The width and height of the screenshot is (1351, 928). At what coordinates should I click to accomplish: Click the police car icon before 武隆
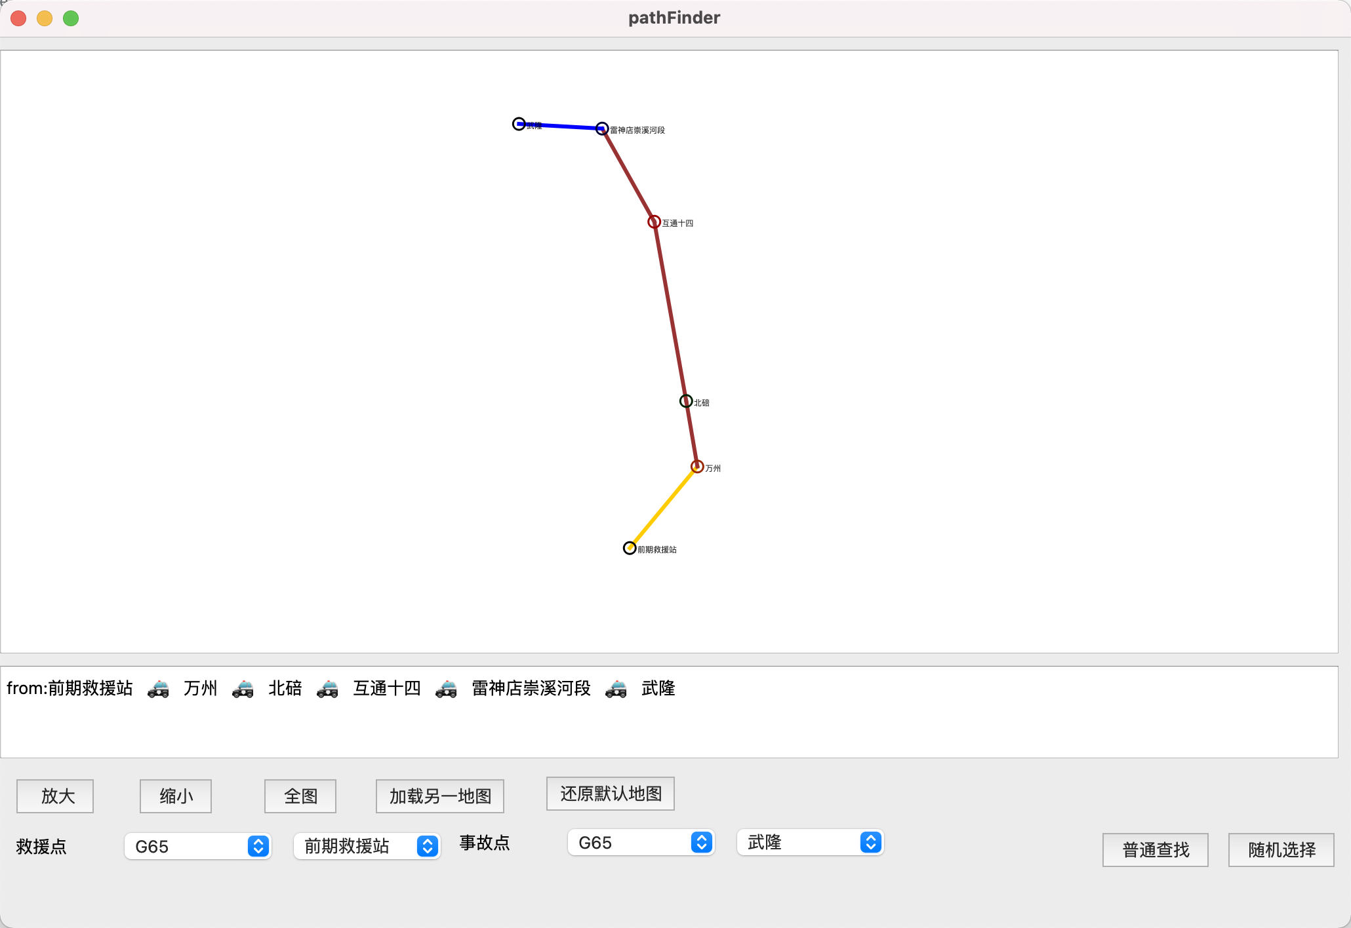pyautogui.click(x=615, y=689)
